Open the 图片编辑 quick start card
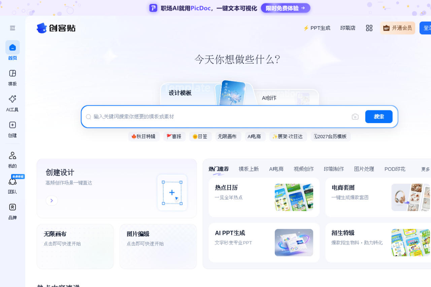The image size is (431, 287). [158, 247]
